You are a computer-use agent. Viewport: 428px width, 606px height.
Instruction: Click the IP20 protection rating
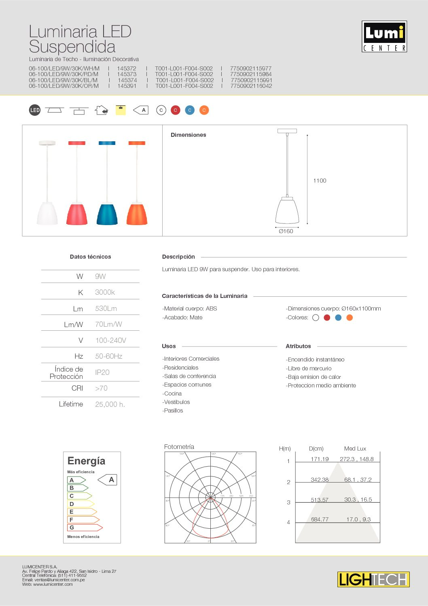click(102, 372)
